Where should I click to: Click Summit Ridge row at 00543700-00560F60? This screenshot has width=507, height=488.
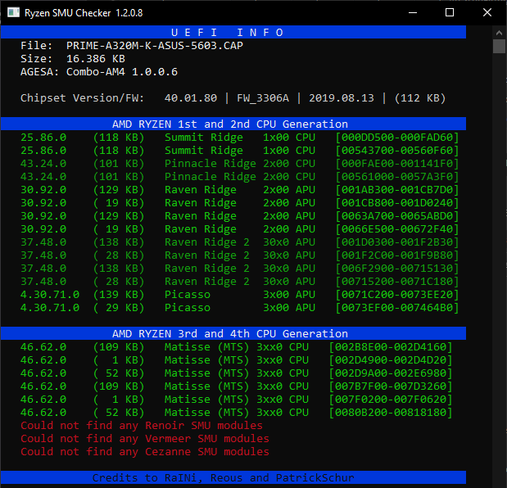(x=240, y=151)
